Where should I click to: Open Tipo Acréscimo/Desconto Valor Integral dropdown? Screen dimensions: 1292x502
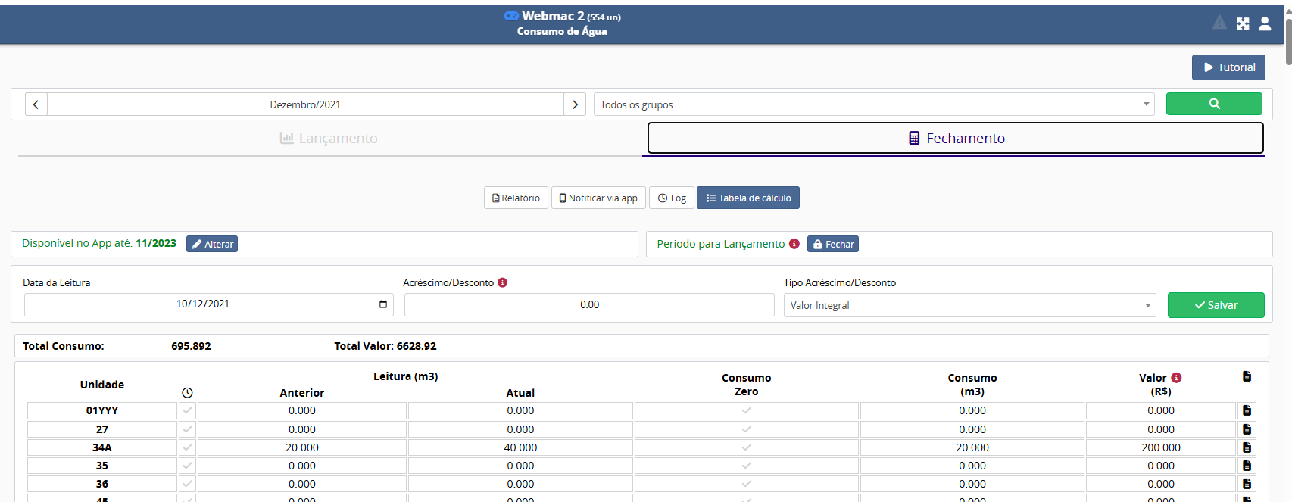pyautogui.click(x=969, y=305)
